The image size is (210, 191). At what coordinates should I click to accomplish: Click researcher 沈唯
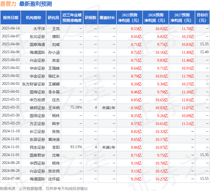pos(56,155)
